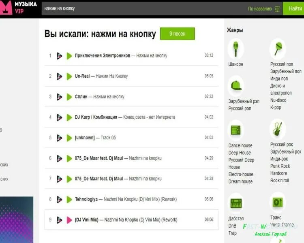
Task: Click the Найти search button
Action: click(293, 9)
